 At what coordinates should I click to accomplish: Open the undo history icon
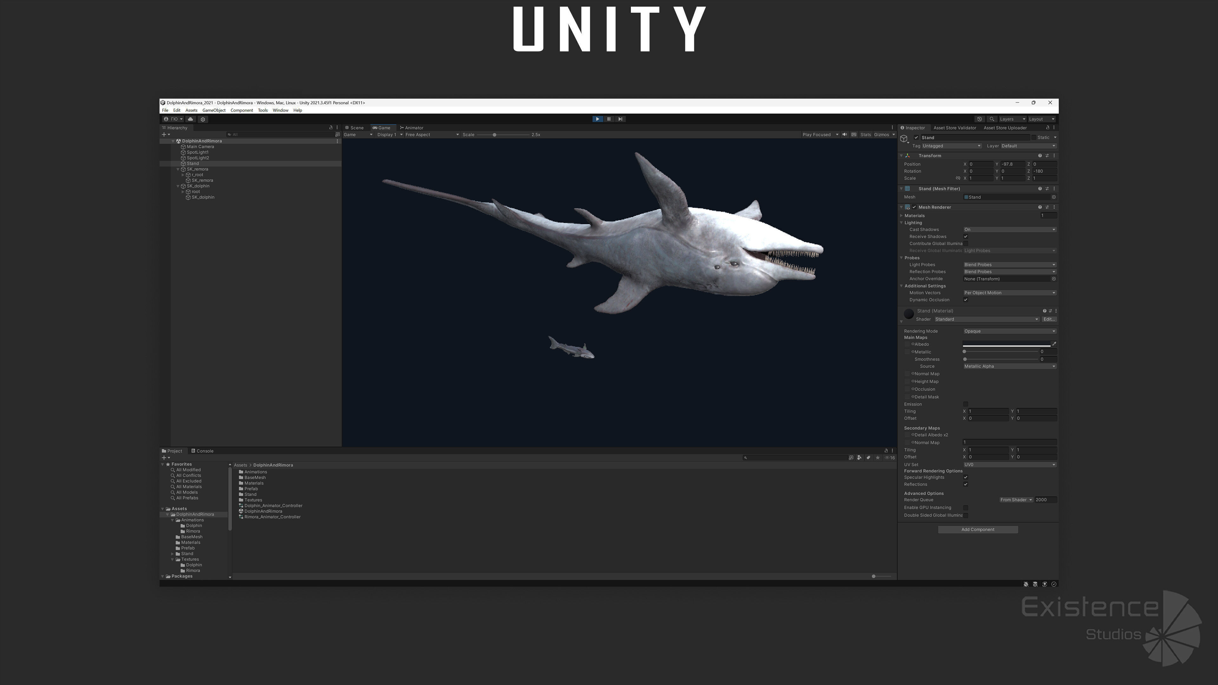[980, 119]
